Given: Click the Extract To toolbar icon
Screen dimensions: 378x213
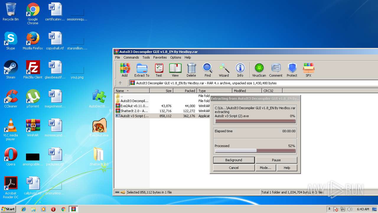Looking at the screenshot, I should pyautogui.click(x=142, y=70).
